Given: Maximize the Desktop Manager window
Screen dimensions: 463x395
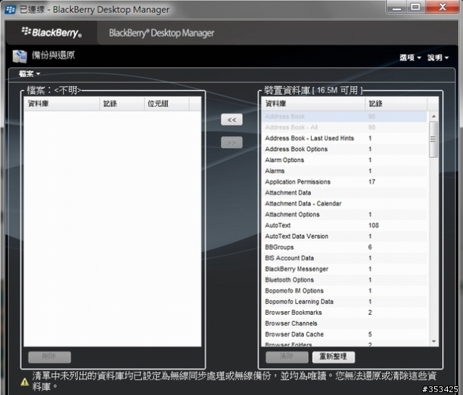Looking at the screenshot, I should coord(415,7).
